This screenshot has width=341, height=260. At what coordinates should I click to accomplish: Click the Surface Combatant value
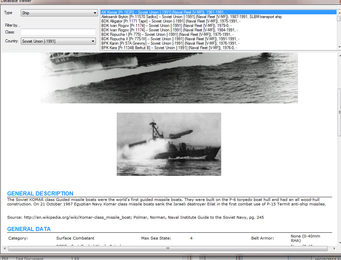(75, 238)
